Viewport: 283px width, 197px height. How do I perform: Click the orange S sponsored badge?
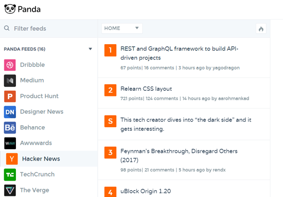click(110, 121)
